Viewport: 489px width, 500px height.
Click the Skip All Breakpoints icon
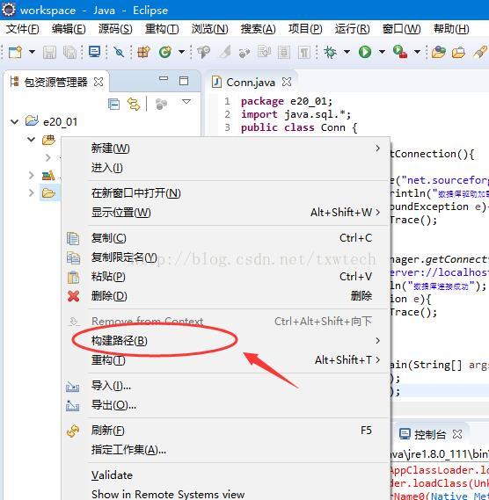coord(119,52)
